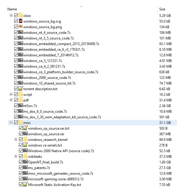Expand the windows_research_kernel folder

16,139
